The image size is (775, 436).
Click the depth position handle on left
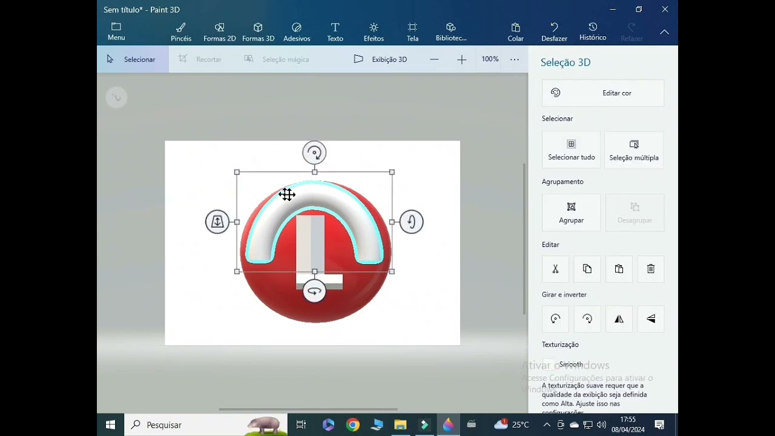click(217, 222)
